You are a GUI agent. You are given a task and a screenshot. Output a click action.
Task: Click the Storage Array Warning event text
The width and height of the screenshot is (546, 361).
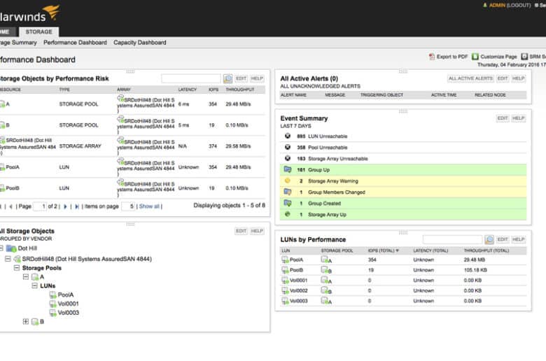click(333, 181)
